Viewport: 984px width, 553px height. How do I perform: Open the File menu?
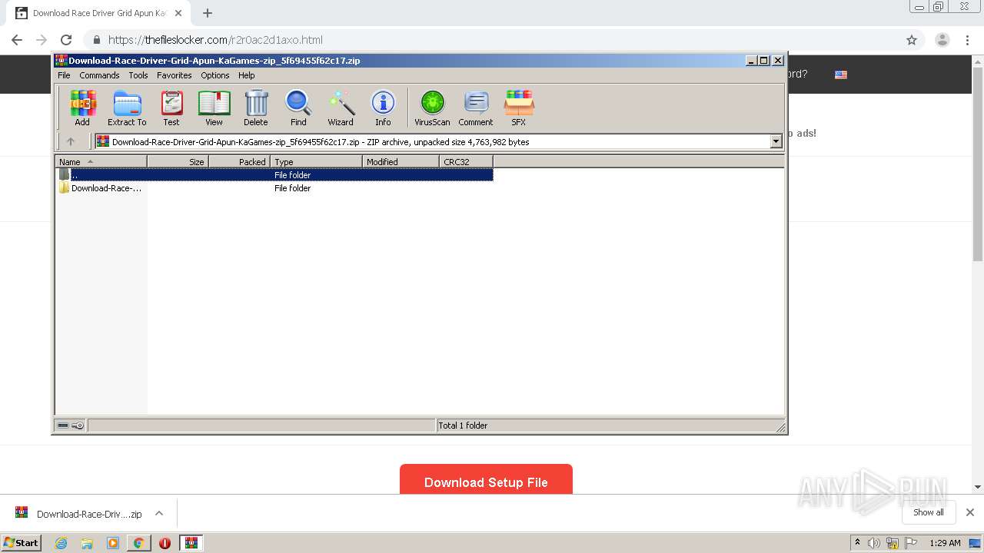64,75
